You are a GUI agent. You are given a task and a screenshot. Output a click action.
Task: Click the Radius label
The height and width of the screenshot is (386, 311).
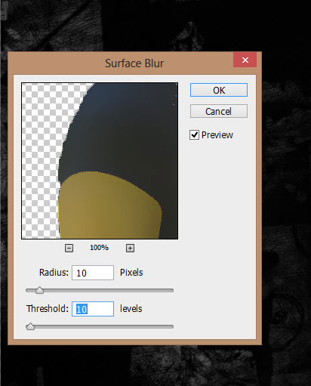pyautogui.click(x=54, y=273)
